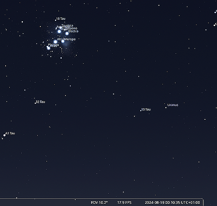Screen dimensions: 217x206
Task: Select the star Atlas
Action: (x=49, y=48)
